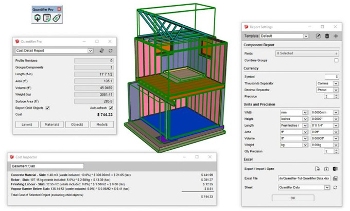This screenshot has height=211, width=350.
Task: Disable the Auto-refresh checkbox
Action: tap(111, 108)
